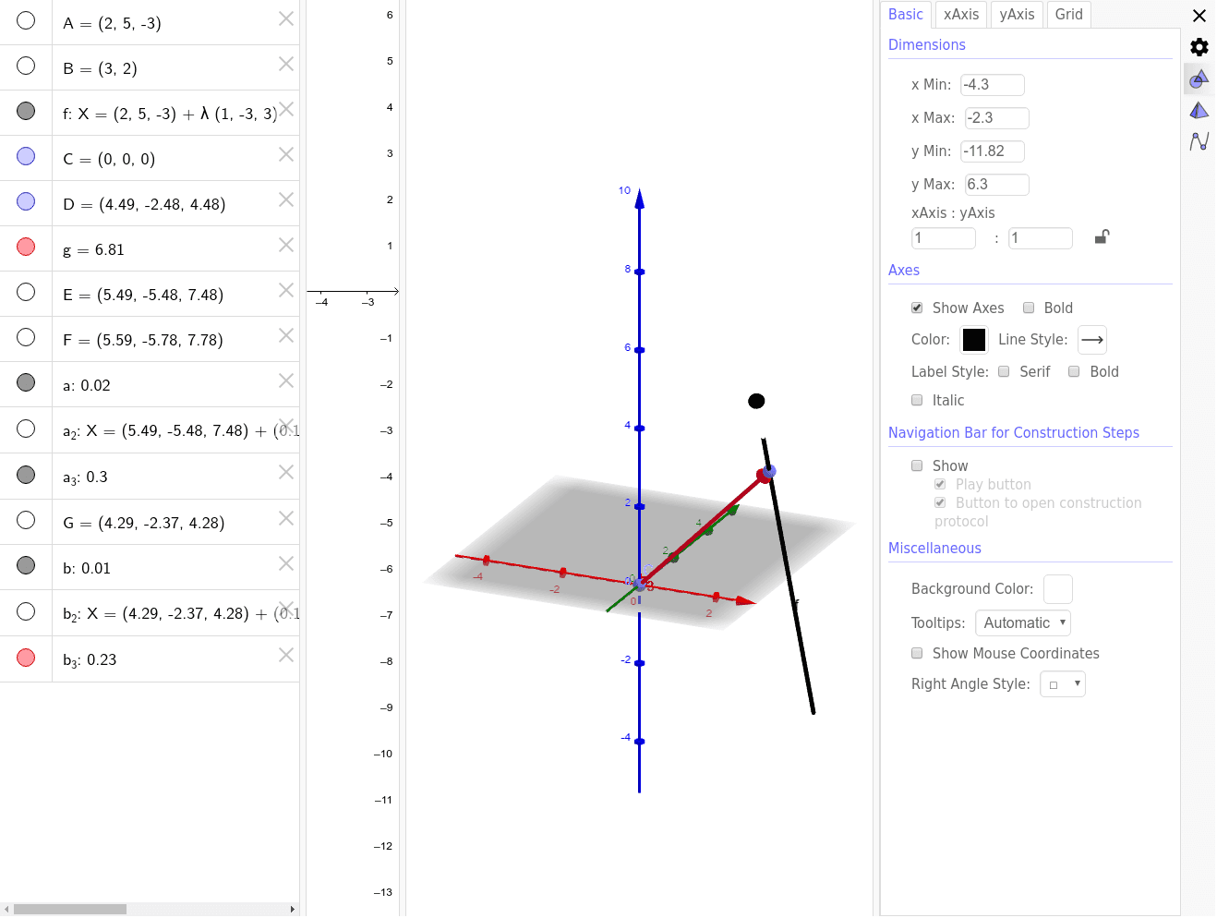The image size is (1217, 918).
Task: Delete point D = (4.49, -2.48, 4.48)
Action: pos(286,199)
